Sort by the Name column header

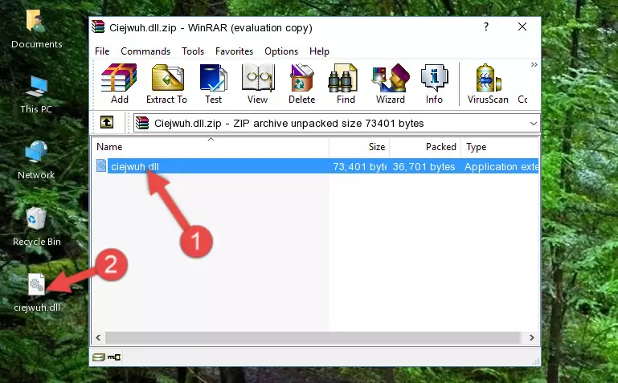(211, 147)
